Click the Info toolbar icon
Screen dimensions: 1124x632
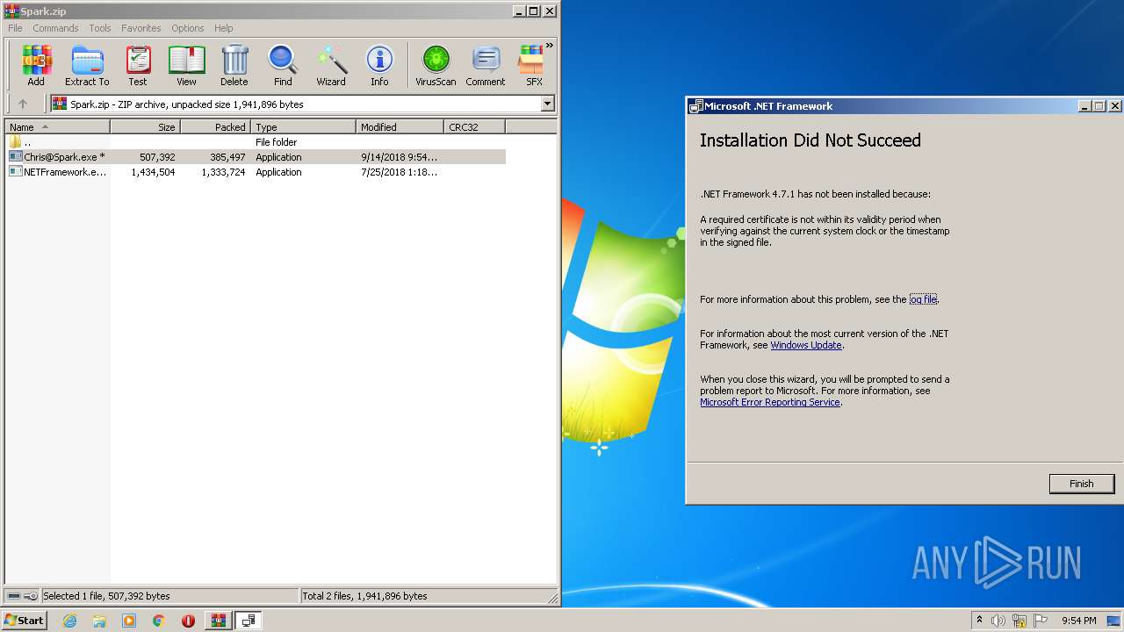coord(379,66)
